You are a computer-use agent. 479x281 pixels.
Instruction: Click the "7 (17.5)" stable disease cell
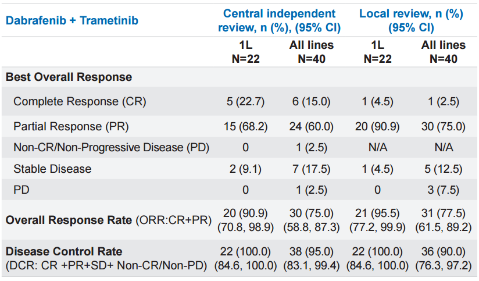click(x=311, y=169)
